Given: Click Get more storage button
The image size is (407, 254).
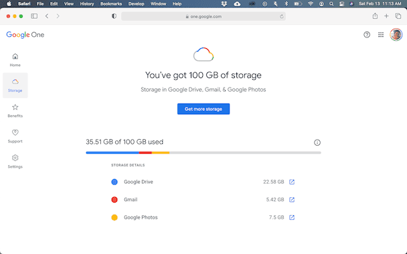Looking at the screenshot, I should pyautogui.click(x=203, y=109).
